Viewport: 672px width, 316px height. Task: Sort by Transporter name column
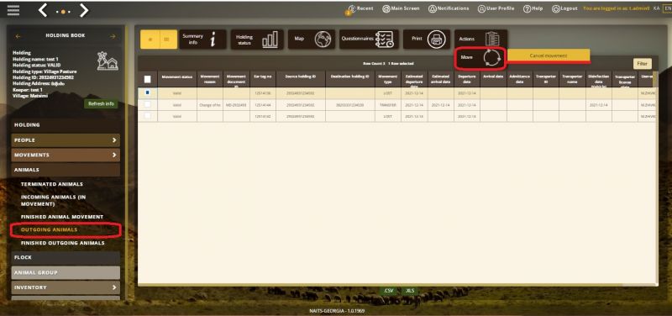(x=572, y=79)
